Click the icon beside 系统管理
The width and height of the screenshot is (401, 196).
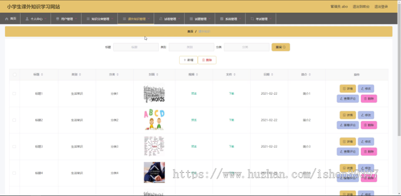point(222,19)
